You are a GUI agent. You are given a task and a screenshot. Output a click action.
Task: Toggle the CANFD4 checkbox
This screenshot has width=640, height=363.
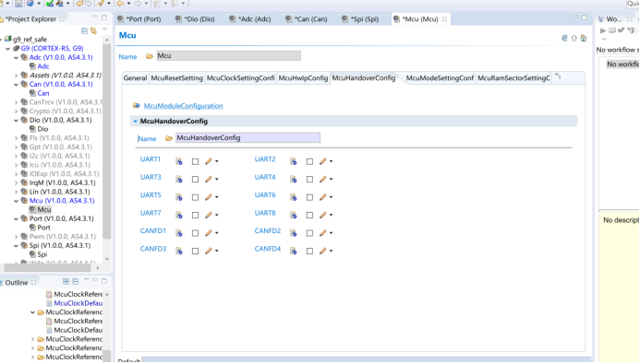(x=309, y=252)
